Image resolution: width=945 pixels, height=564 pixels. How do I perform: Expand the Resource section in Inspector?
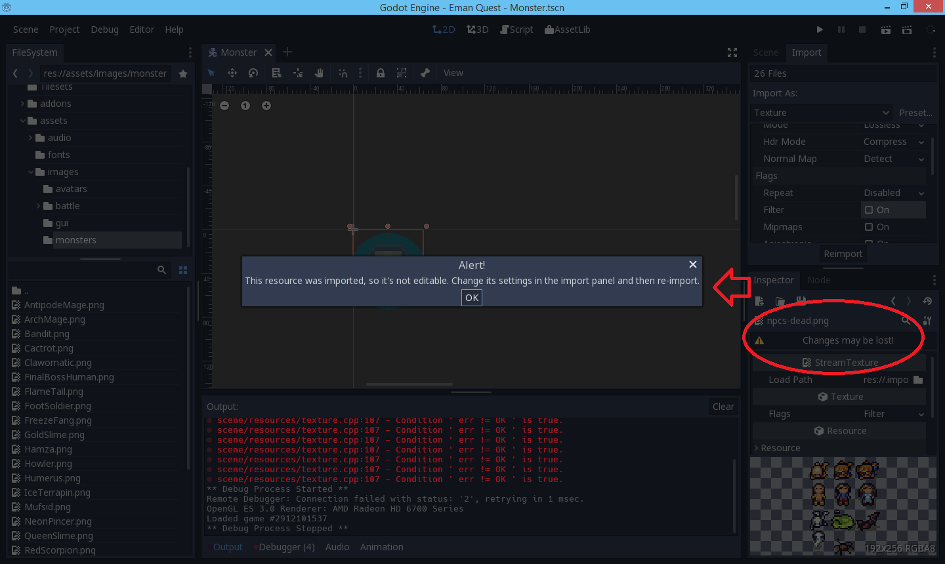pyautogui.click(x=756, y=448)
